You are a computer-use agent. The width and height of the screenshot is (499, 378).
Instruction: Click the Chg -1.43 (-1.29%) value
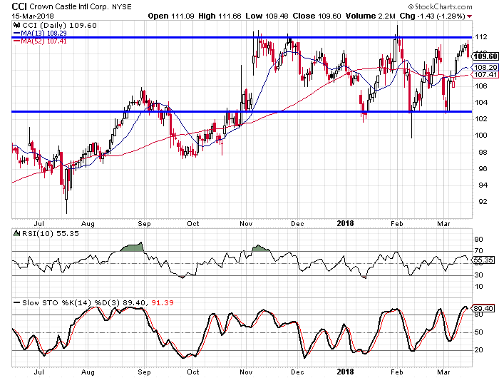pyautogui.click(x=433, y=16)
